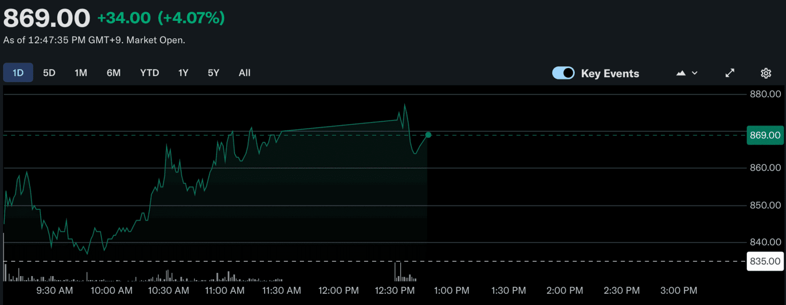This screenshot has width=786, height=305.
Task: Click the 840.00 y-axis label
Action: [x=765, y=242]
